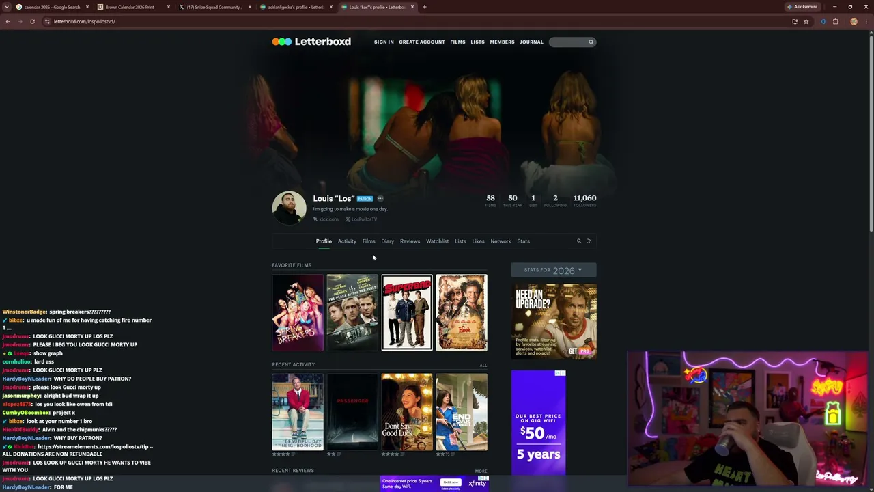View the 11,060 followers count
The height and width of the screenshot is (492, 874).
click(584, 200)
